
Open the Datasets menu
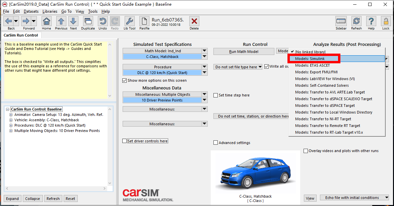coord(31,11)
